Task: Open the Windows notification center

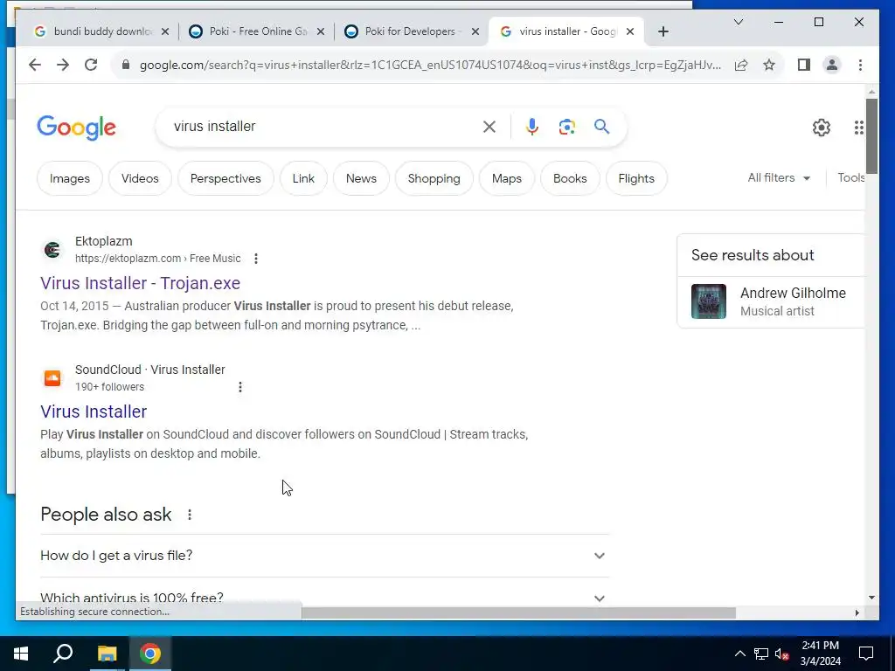Action: [866, 654]
